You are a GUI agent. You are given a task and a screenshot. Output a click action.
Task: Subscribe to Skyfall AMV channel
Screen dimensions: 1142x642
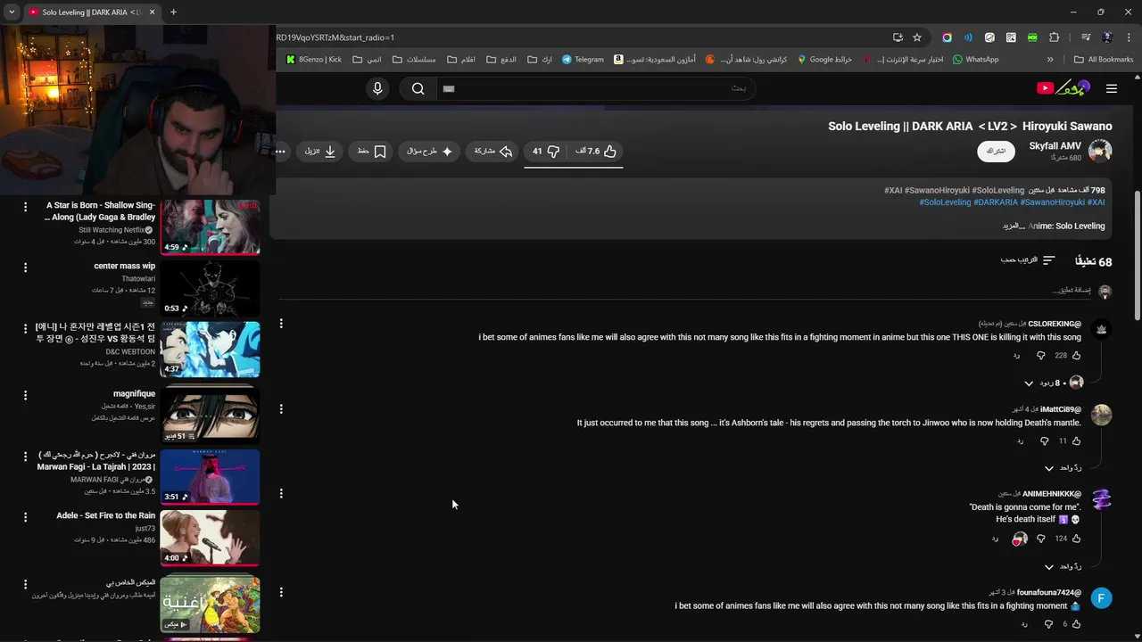point(996,152)
